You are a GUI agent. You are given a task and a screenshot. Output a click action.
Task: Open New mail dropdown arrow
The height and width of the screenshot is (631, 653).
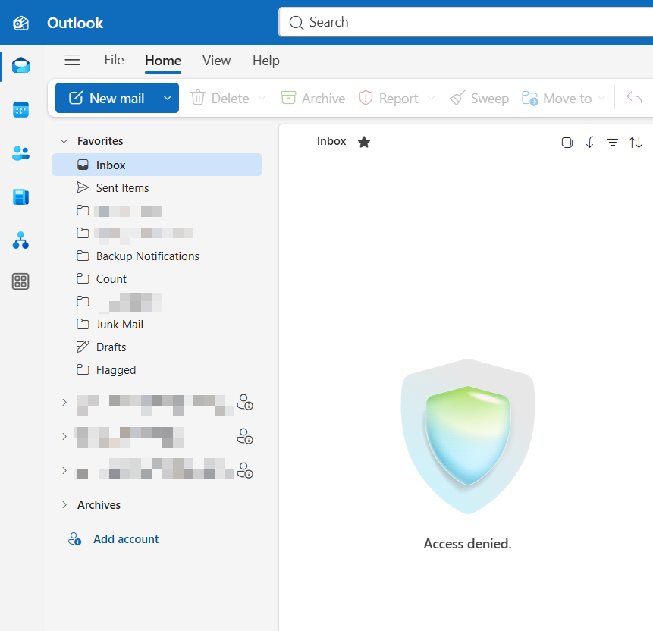point(168,98)
